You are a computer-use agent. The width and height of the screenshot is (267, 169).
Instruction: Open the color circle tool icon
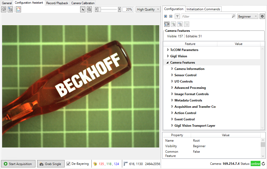tap(18, 9)
